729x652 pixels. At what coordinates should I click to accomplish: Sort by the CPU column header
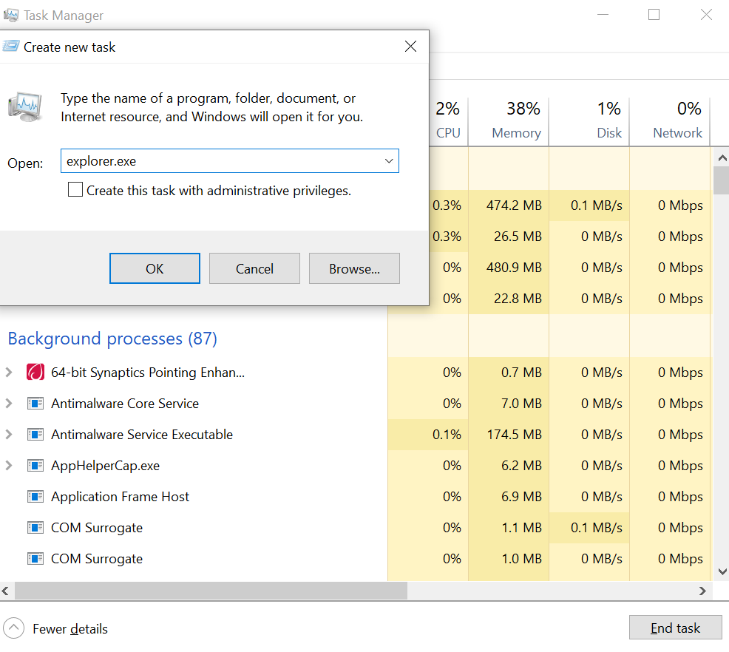[448, 120]
